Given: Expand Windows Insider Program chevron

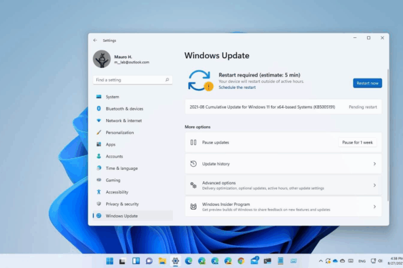Looking at the screenshot, I should [x=374, y=207].
